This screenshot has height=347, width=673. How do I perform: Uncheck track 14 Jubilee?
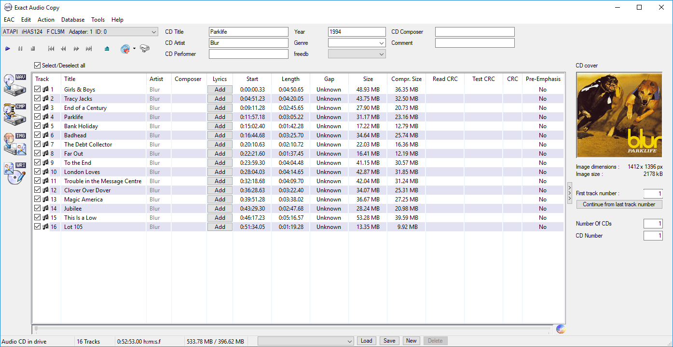point(37,208)
